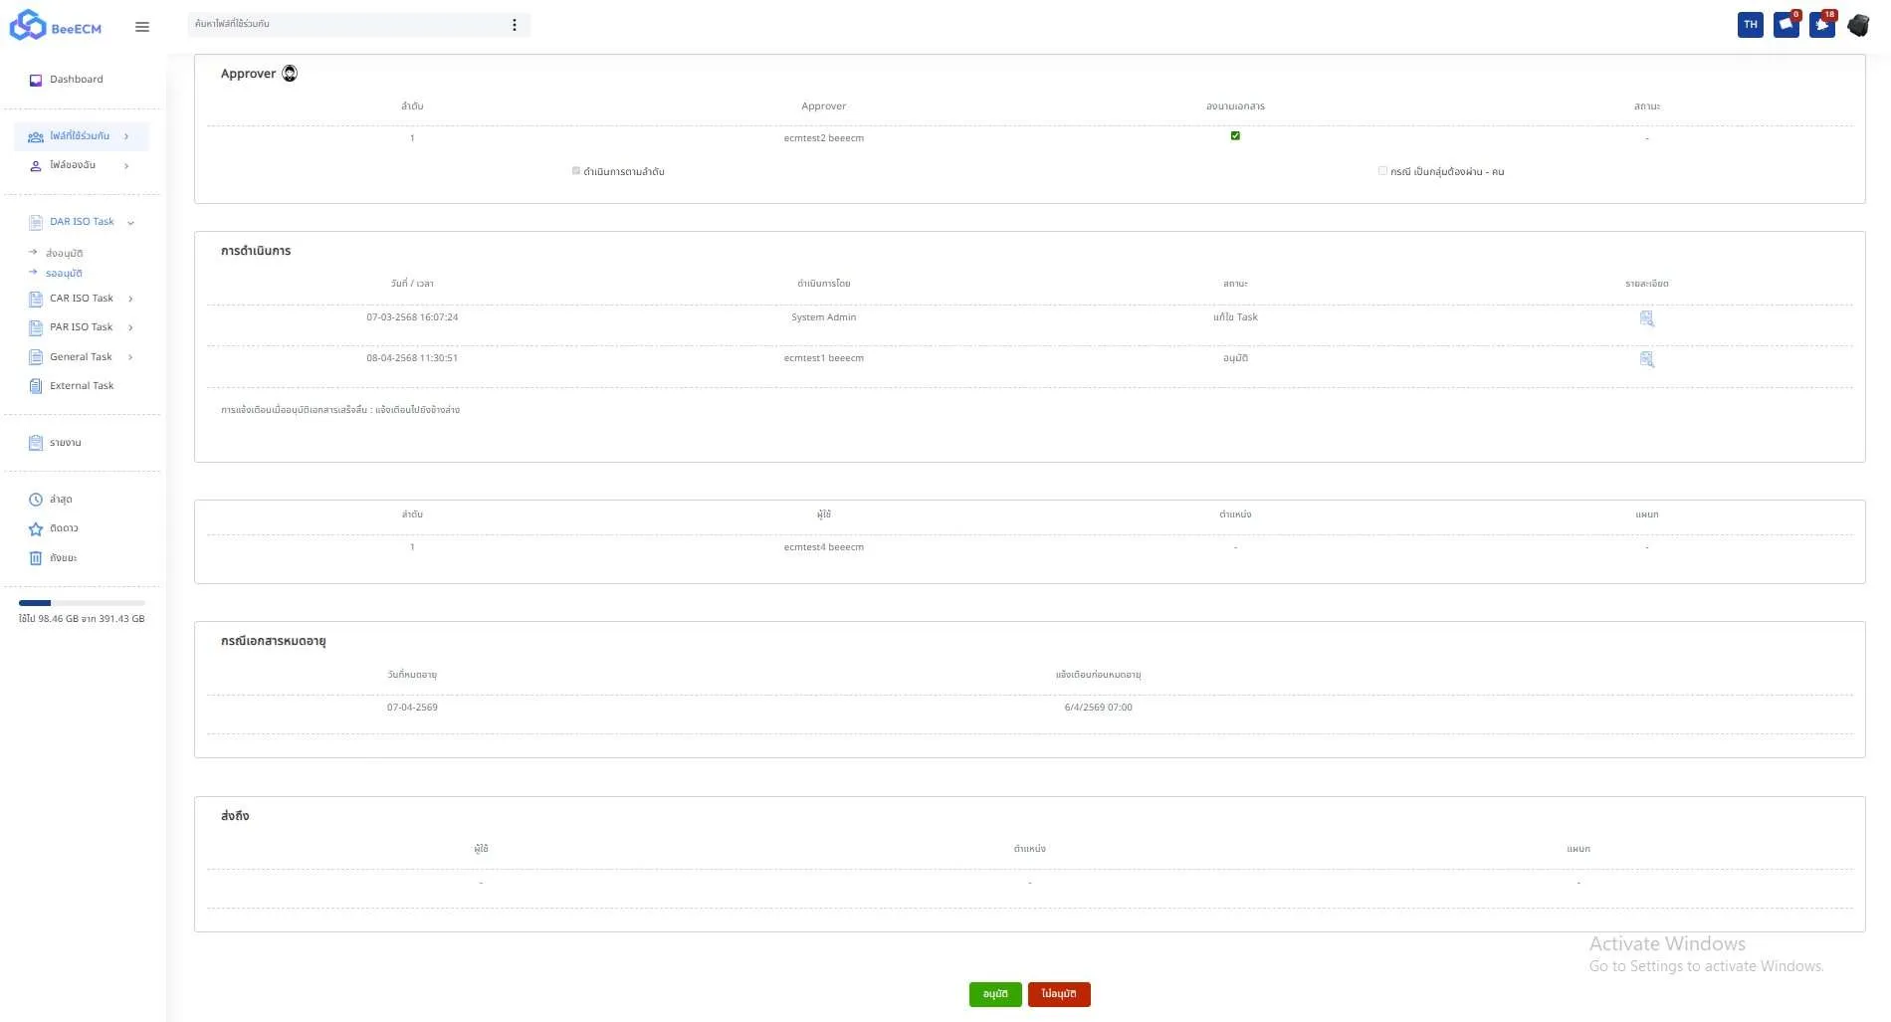Toggle the sequential processing checkbox
The image size is (1891, 1022).
coord(576,171)
